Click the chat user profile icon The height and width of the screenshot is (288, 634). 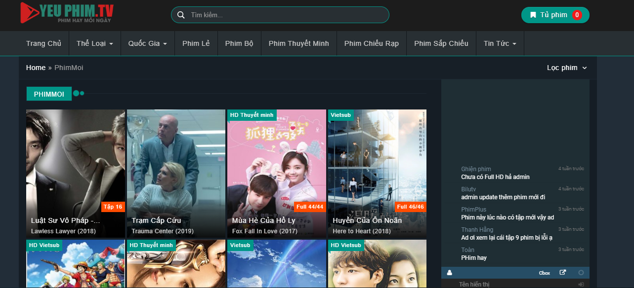[x=449, y=272]
